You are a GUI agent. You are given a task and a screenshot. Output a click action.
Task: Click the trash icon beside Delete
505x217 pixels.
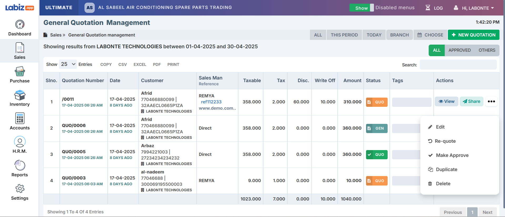[x=430, y=184]
